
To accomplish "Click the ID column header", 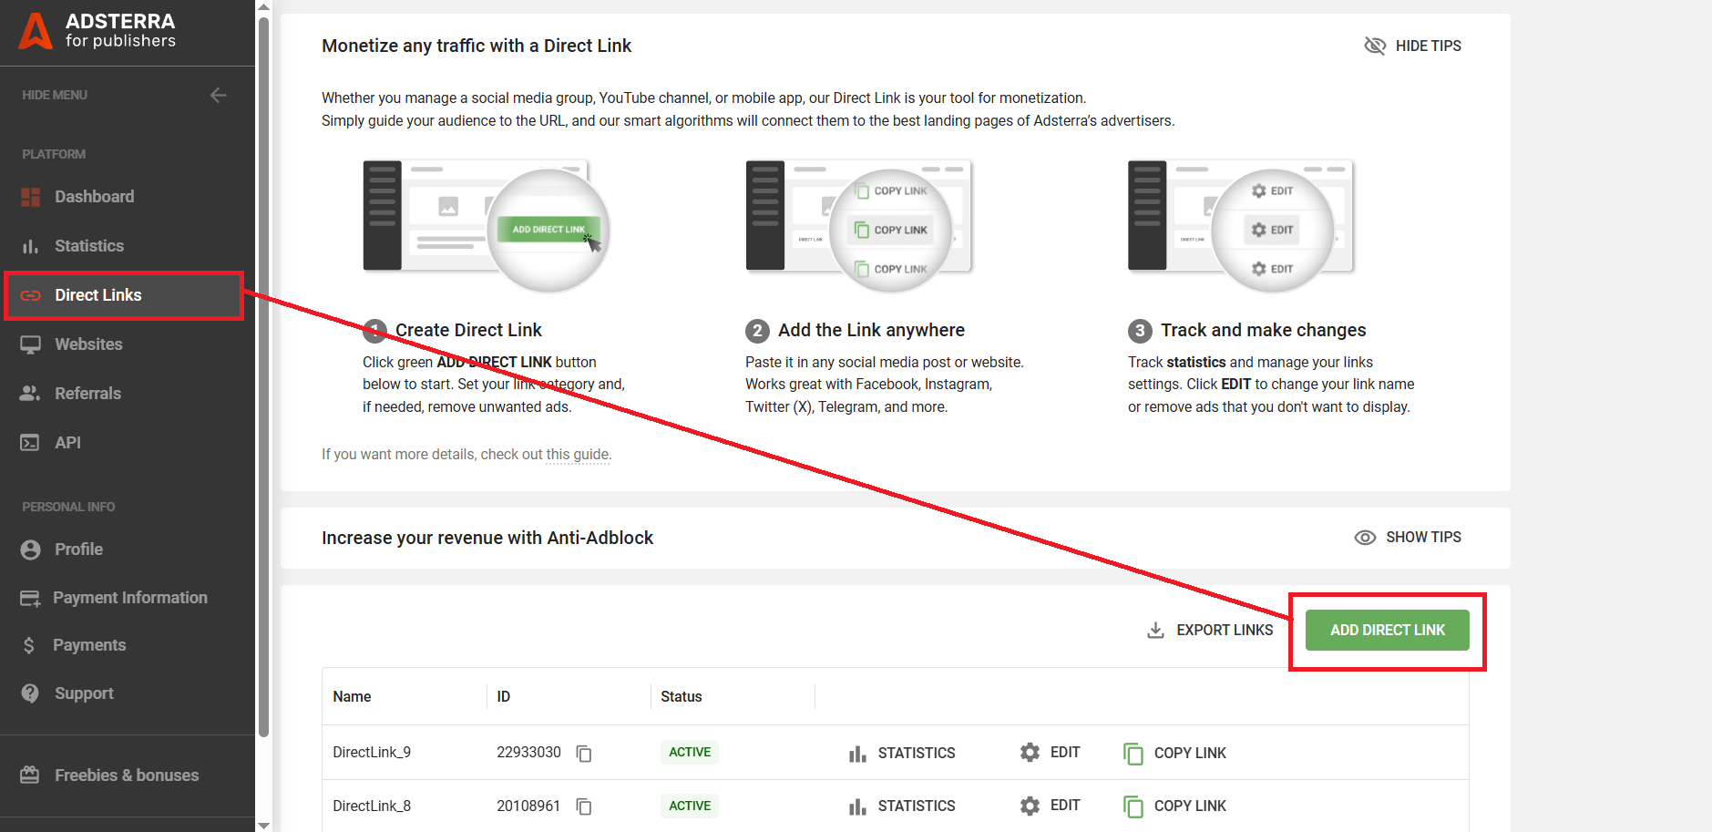I will pyautogui.click(x=504, y=697).
